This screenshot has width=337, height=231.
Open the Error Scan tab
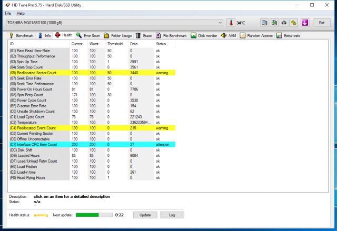coord(87,35)
